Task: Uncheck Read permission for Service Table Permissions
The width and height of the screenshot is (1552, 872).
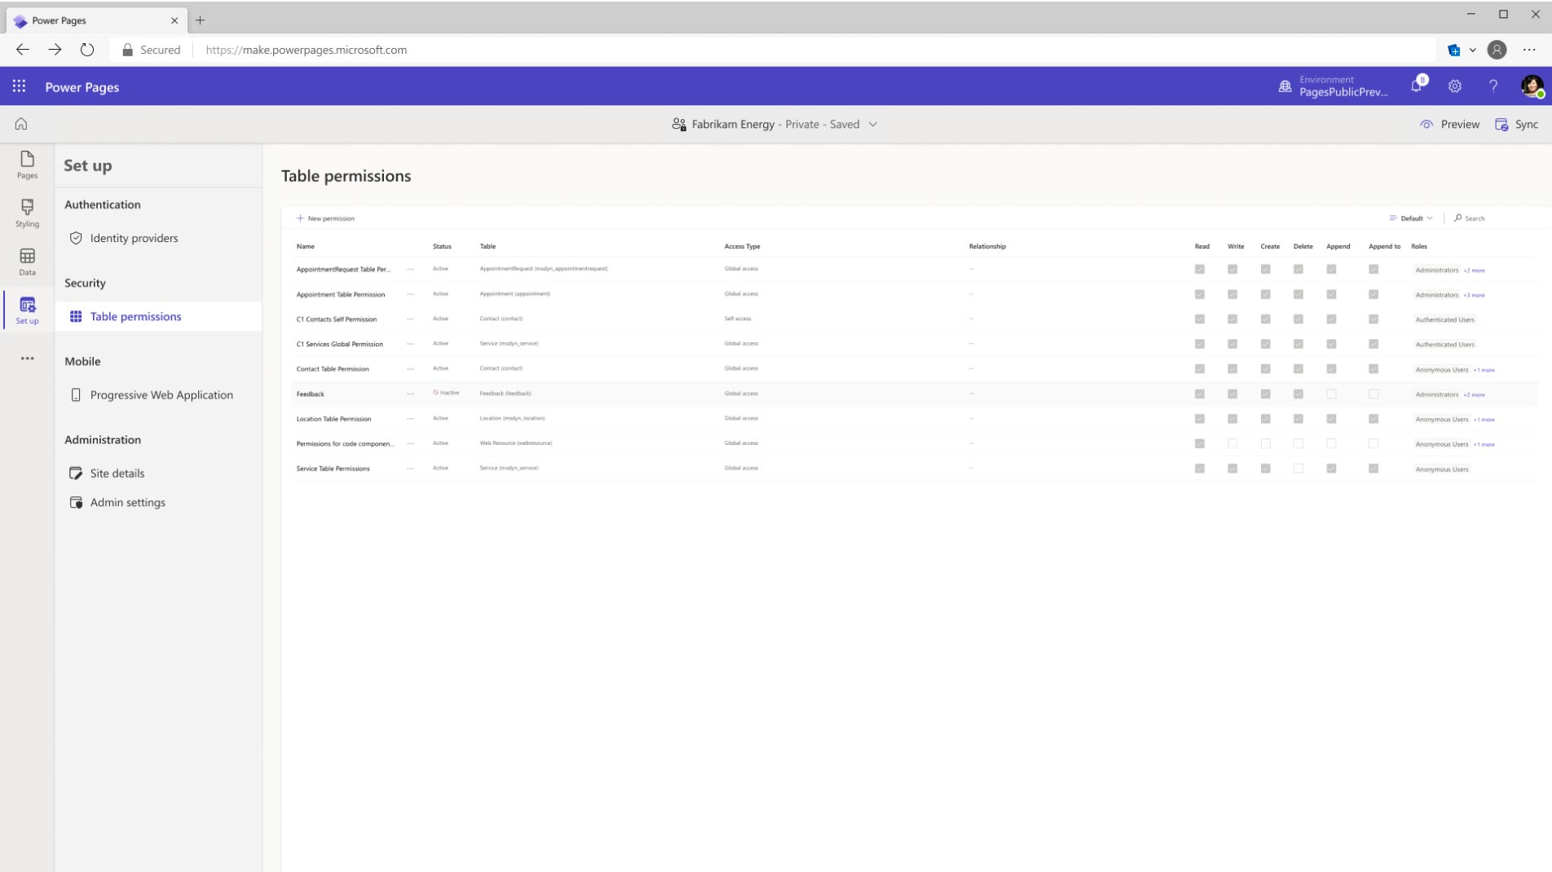Action: tap(1199, 469)
